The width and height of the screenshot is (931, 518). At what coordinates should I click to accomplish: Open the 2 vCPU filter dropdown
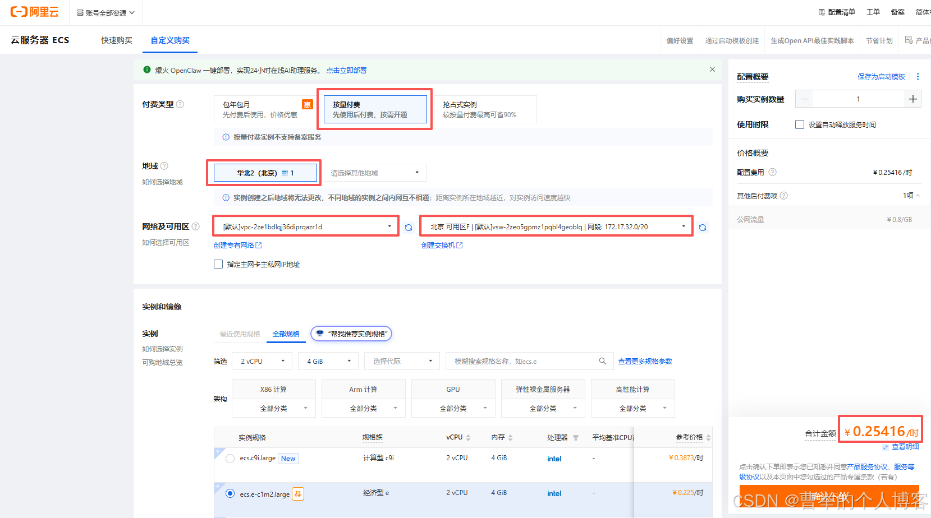click(x=262, y=361)
